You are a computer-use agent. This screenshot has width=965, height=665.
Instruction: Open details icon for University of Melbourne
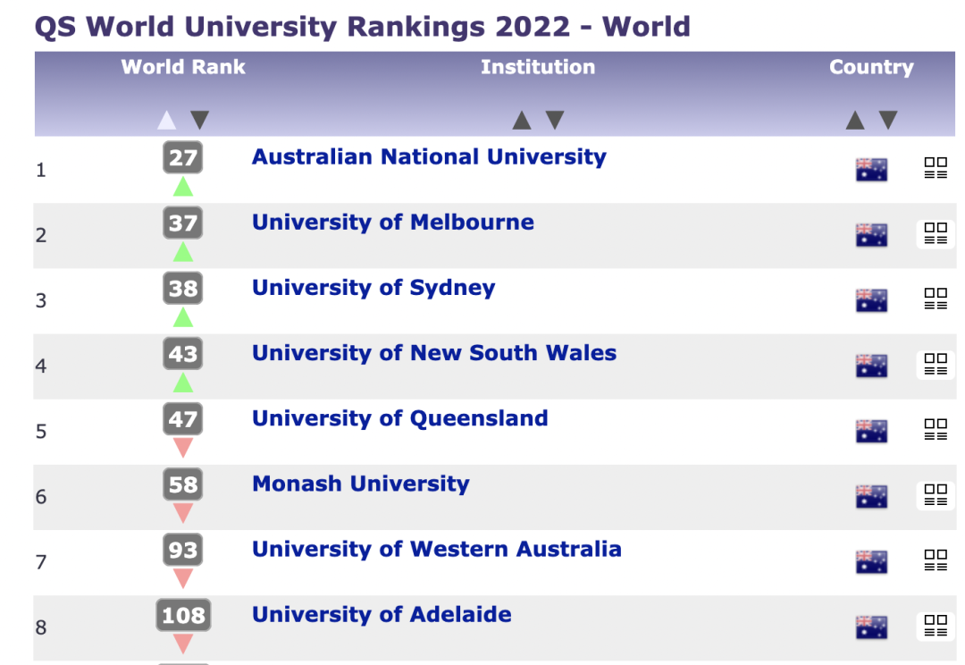click(x=936, y=234)
